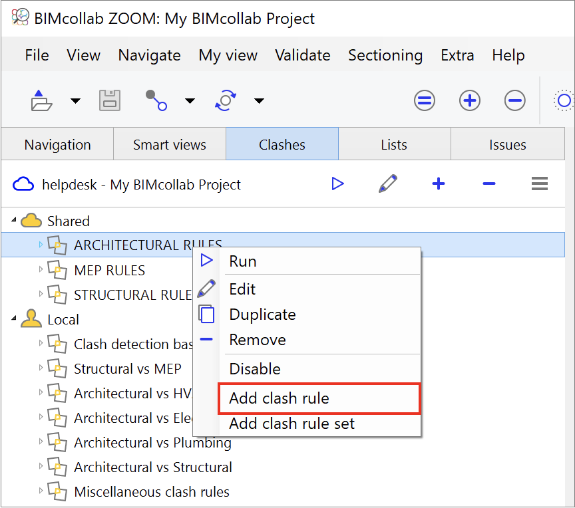
Task: Click the copy icon beside Duplicate in menu
Action: (206, 314)
